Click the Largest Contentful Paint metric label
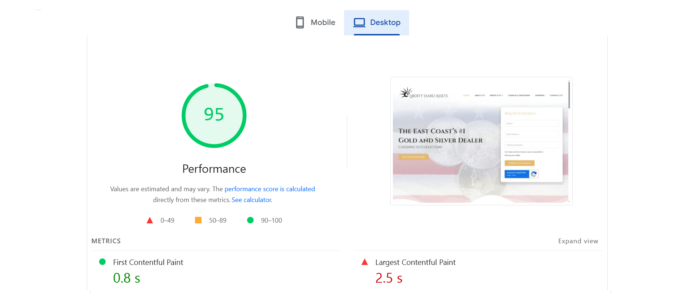The width and height of the screenshot is (687, 300). (415, 262)
